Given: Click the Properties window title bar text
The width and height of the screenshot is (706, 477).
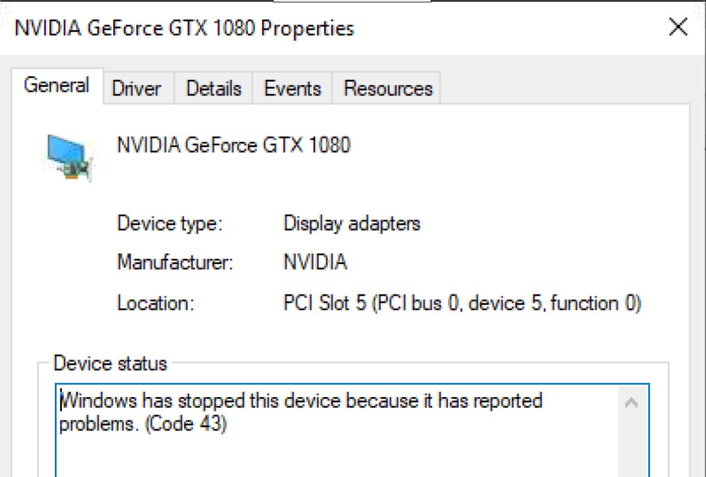Looking at the screenshot, I should pos(184,28).
